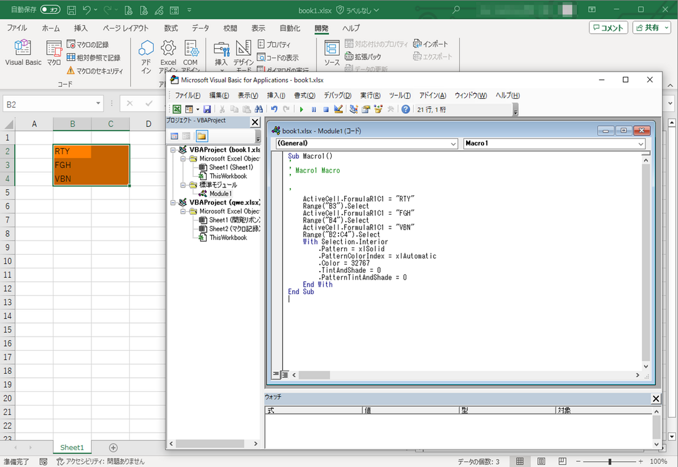Switch to Normal view in status bar
Screen dimensions: 678x467
520,461
